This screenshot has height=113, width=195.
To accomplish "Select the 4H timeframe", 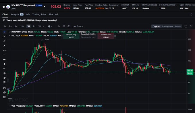I will (34, 26).
